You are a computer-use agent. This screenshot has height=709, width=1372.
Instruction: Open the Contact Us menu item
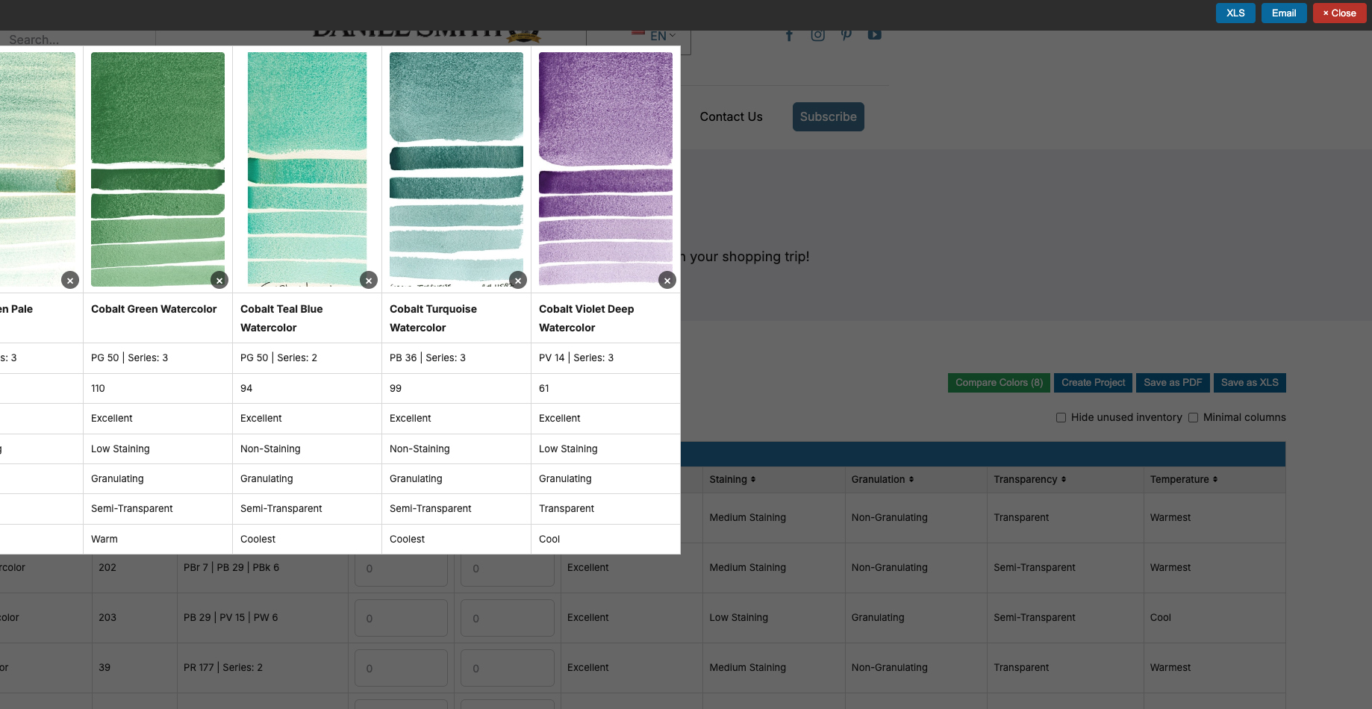tap(731, 116)
